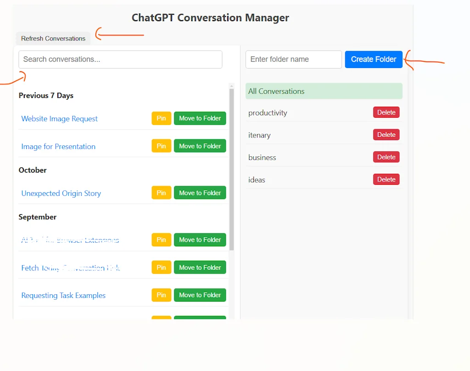Image resolution: width=470 pixels, height=371 pixels.
Task: Delete the business folder
Action: [x=386, y=157]
